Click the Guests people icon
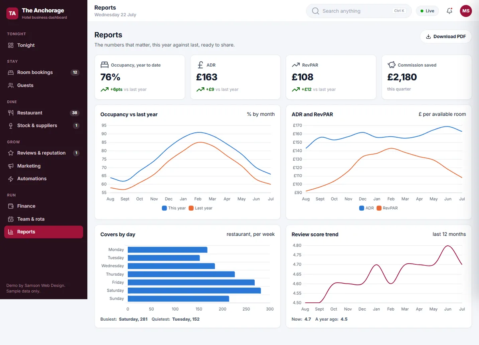Viewport: 479px width, 345px height. click(11, 85)
